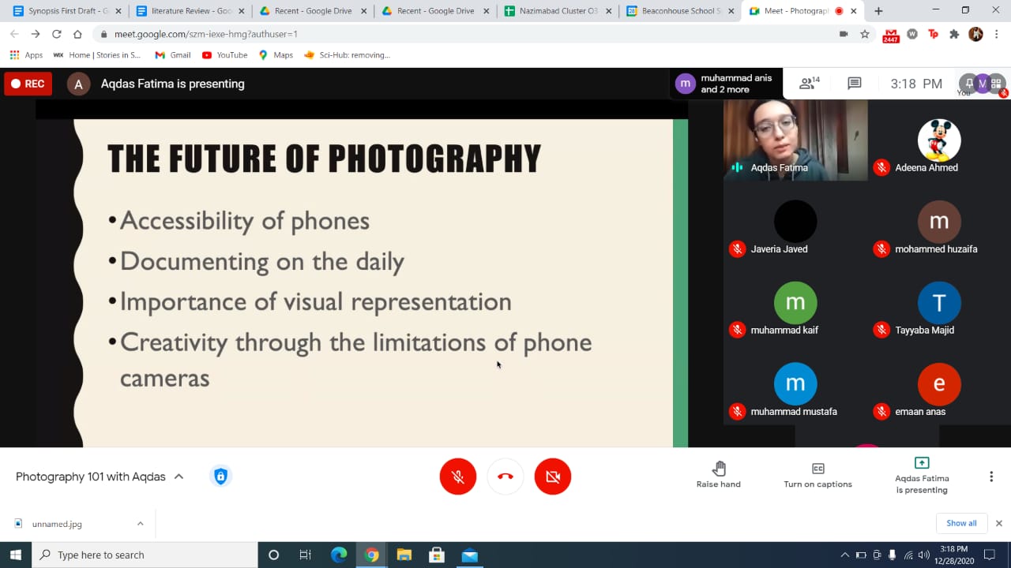The height and width of the screenshot is (568, 1011).
Task: Click the red hang up call icon
Action: (505, 476)
